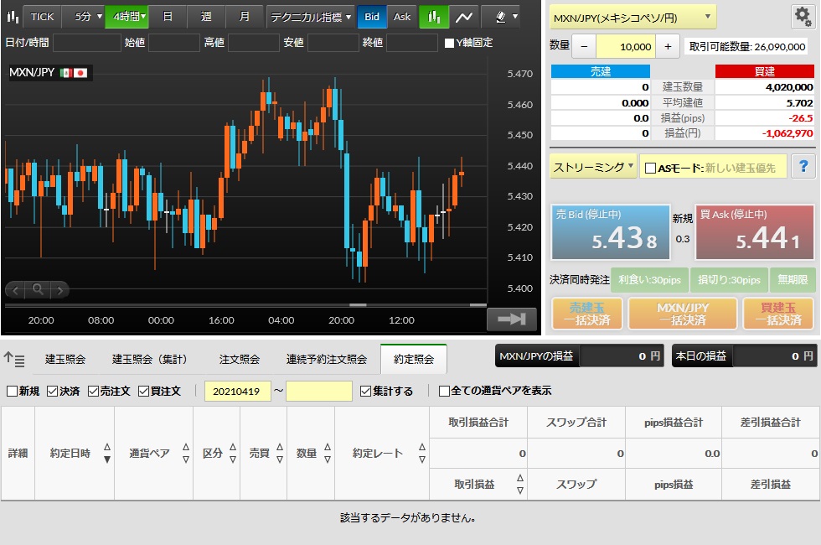Sort by 取引損益 column arrows

520,485
